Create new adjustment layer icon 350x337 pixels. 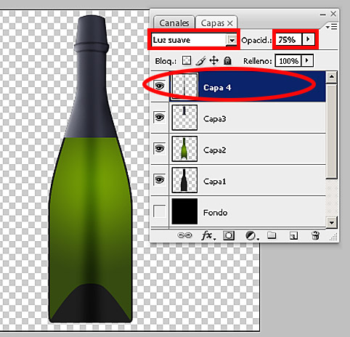pos(251,235)
